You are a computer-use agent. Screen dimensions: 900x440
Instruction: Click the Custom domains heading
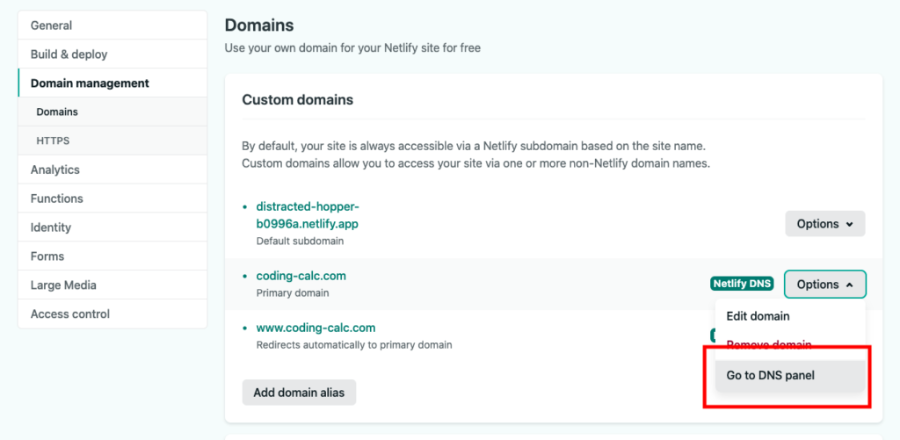297,100
